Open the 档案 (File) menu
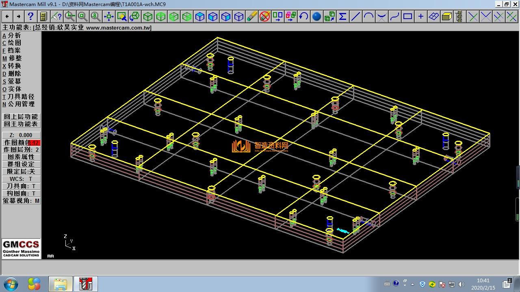 click(14, 50)
